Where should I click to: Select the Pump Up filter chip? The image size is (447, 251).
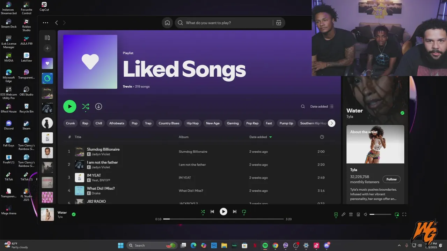coord(286,123)
